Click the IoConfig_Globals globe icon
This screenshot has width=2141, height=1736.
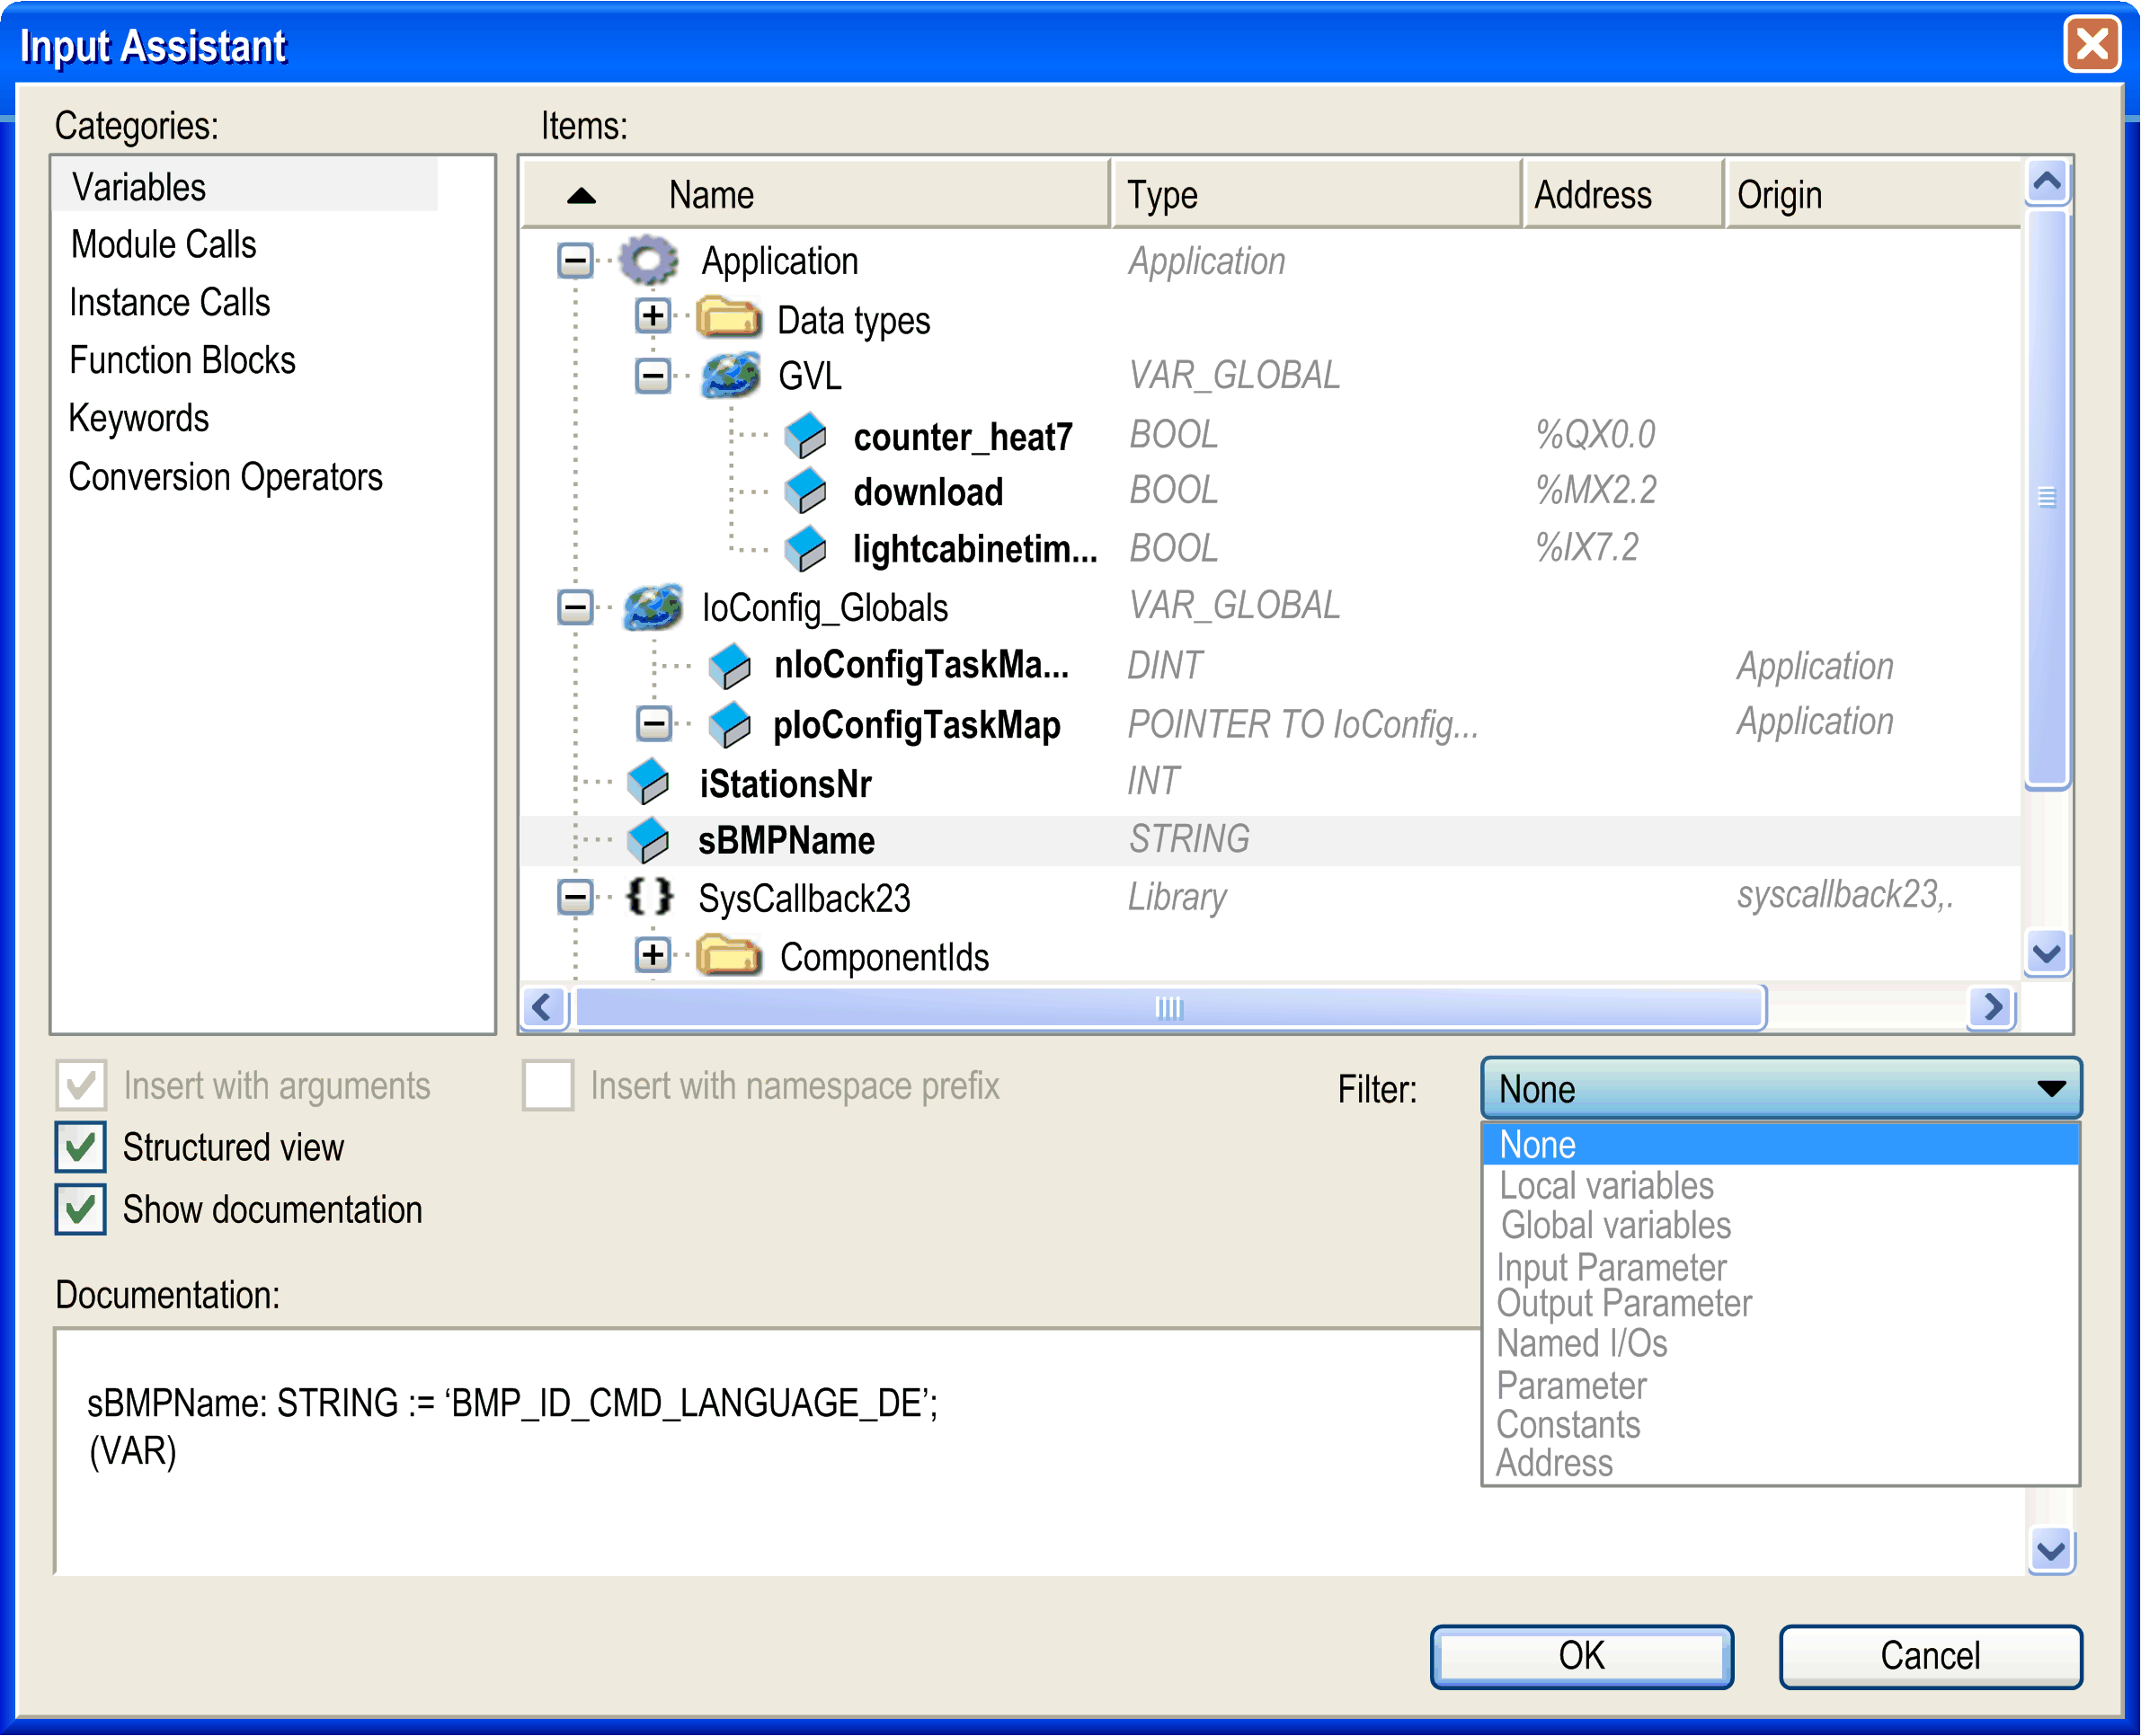coord(653,607)
